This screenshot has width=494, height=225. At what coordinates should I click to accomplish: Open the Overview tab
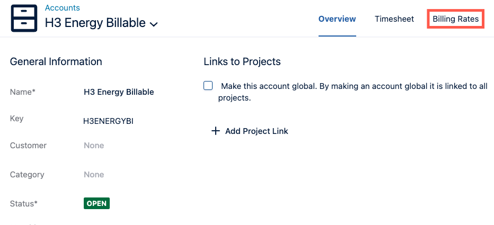tap(337, 19)
